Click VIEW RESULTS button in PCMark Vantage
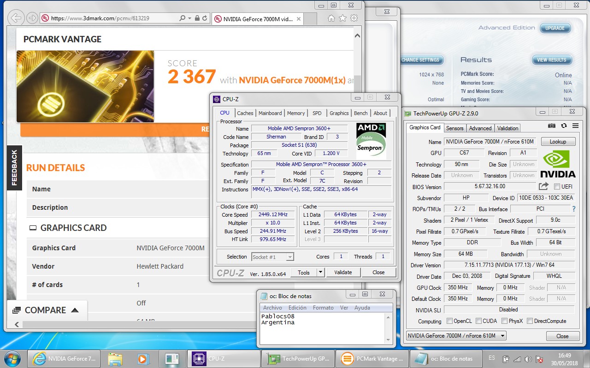Screen dimensions: 590x368 coord(552,60)
